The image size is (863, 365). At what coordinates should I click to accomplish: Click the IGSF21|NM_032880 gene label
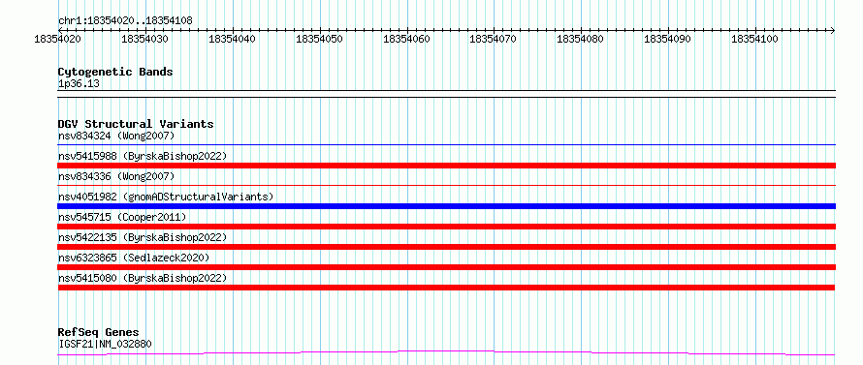pos(105,344)
